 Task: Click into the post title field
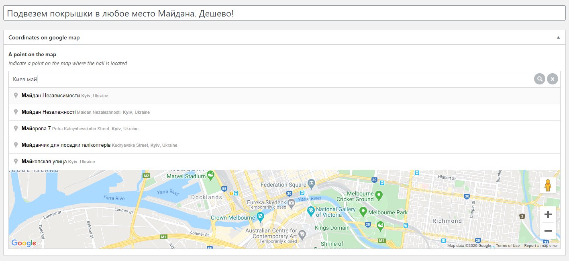click(284, 14)
